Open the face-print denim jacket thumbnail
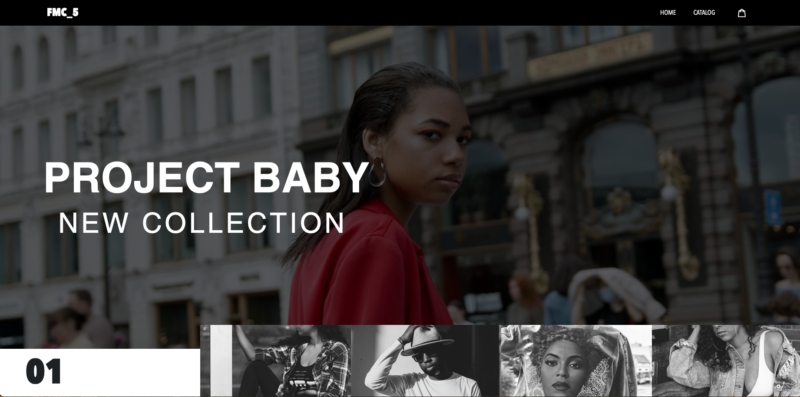The height and width of the screenshot is (397, 800). tap(575, 361)
